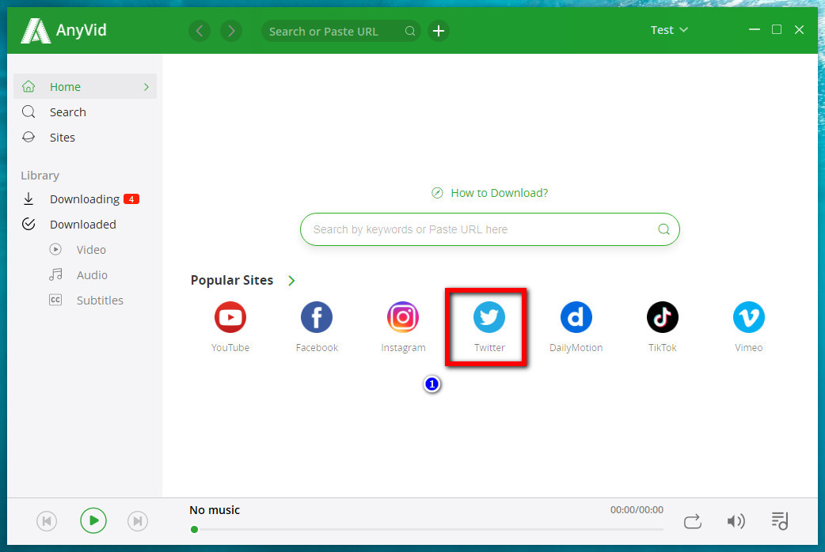
Task: Open the playlist queue icon
Action: pos(779,521)
